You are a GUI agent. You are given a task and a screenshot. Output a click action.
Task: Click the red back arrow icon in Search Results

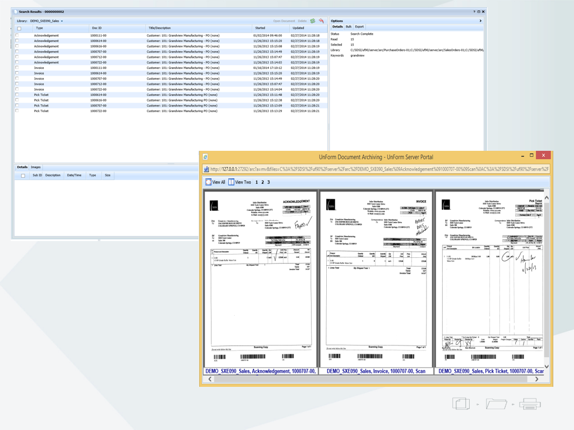click(321, 21)
